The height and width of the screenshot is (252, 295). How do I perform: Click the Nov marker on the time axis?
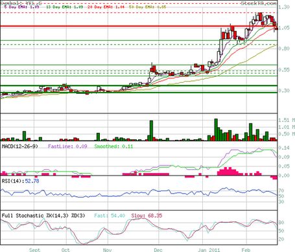tap(107, 250)
